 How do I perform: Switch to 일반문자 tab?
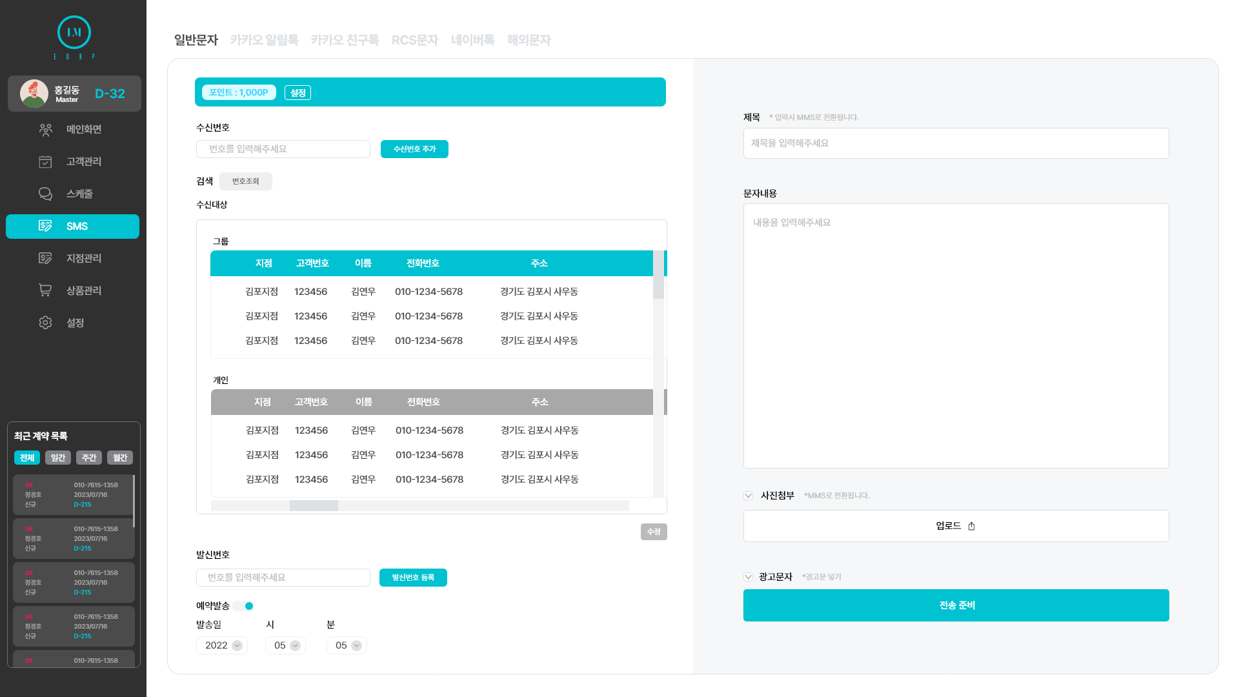196,40
